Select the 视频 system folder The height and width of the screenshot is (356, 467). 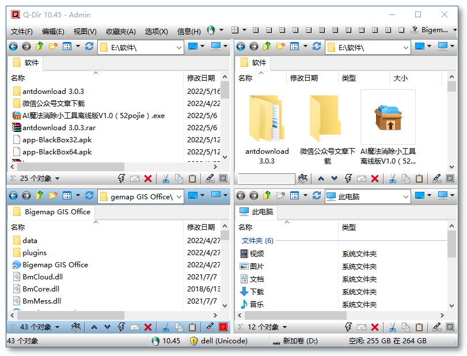(x=252, y=254)
